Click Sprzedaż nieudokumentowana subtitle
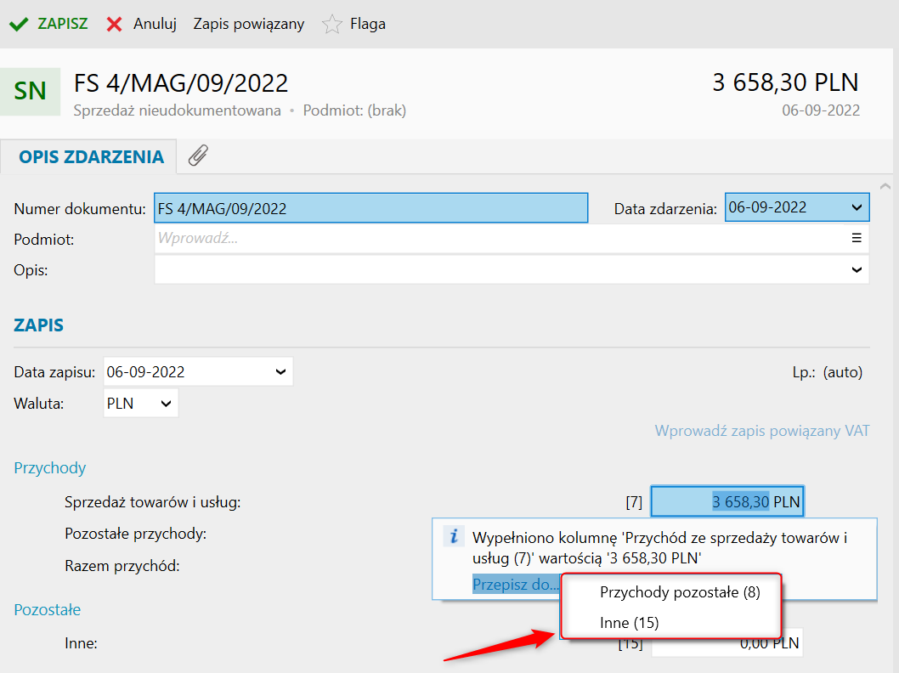This screenshot has width=899, height=673. pos(177,110)
